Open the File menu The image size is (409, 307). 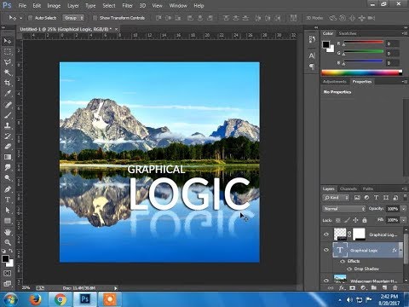[x=22, y=6]
